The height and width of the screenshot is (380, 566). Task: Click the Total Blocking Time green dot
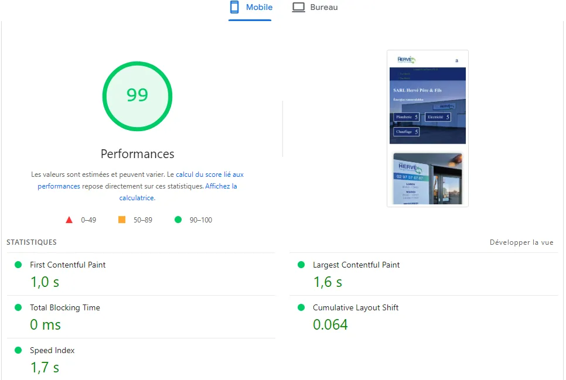(x=18, y=307)
